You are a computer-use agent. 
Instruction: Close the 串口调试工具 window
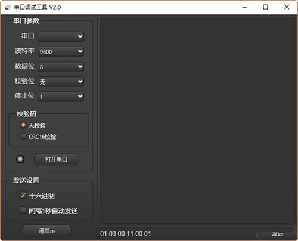pos(287,7)
